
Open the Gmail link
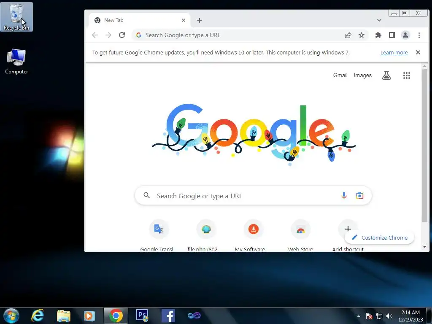pyautogui.click(x=340, y=75)
